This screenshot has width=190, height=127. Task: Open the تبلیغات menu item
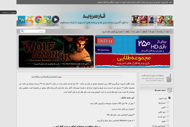(x=127, y=32)
